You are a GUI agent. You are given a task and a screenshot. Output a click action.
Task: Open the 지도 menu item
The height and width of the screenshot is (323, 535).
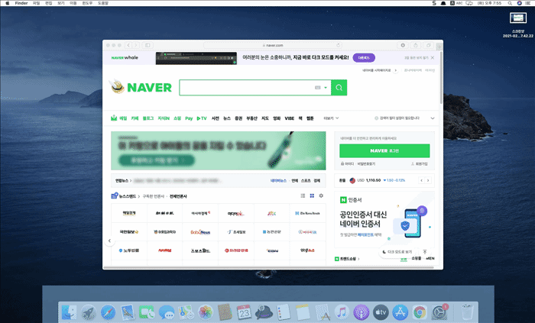tap(265, 118)
